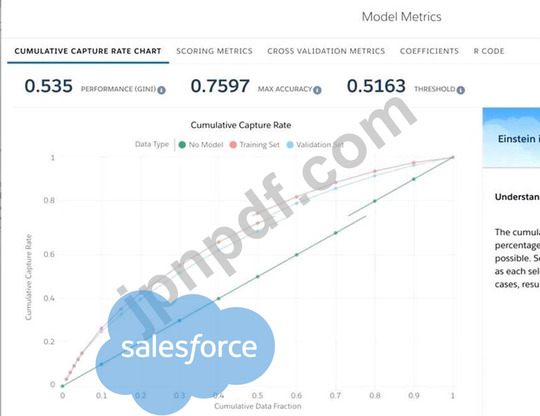540x416 pixels.
Task: Click the Model Metrics heading
Action: click(401, 17)
